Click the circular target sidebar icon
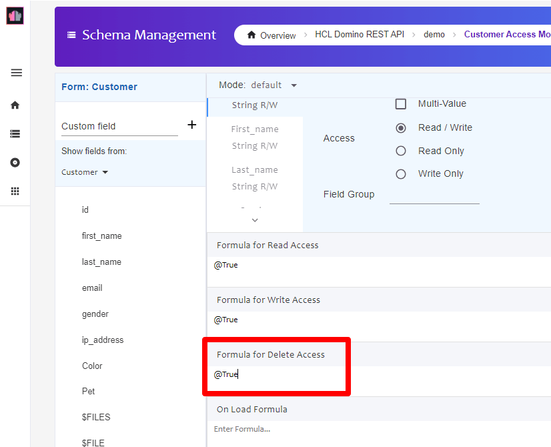 pyautogui.click(x=15, y=163)
